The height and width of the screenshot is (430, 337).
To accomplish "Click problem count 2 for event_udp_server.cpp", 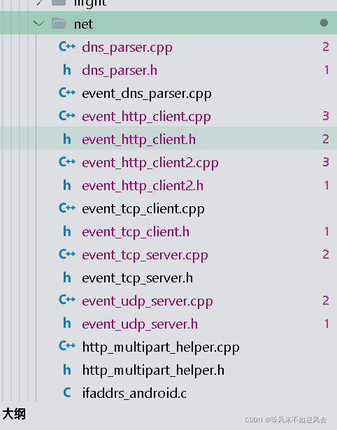I will point(326,300).
